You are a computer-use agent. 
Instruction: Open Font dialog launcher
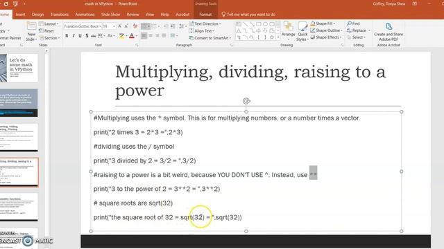[137, 45]
